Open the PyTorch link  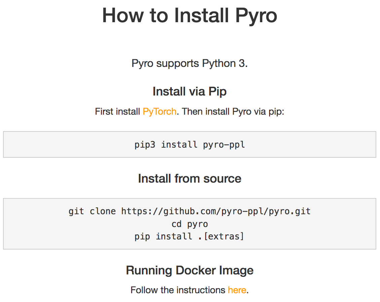click(x=159, y=112)
